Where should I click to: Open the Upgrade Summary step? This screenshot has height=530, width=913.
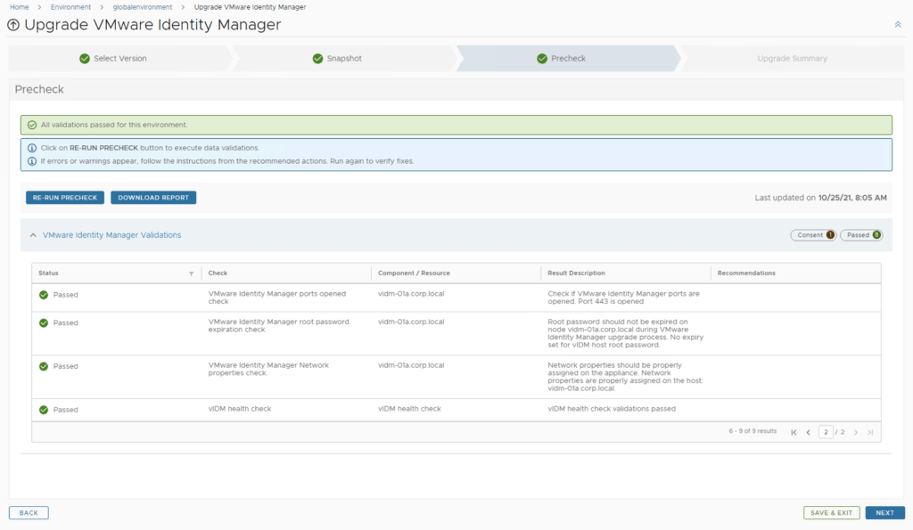[792, 59]
